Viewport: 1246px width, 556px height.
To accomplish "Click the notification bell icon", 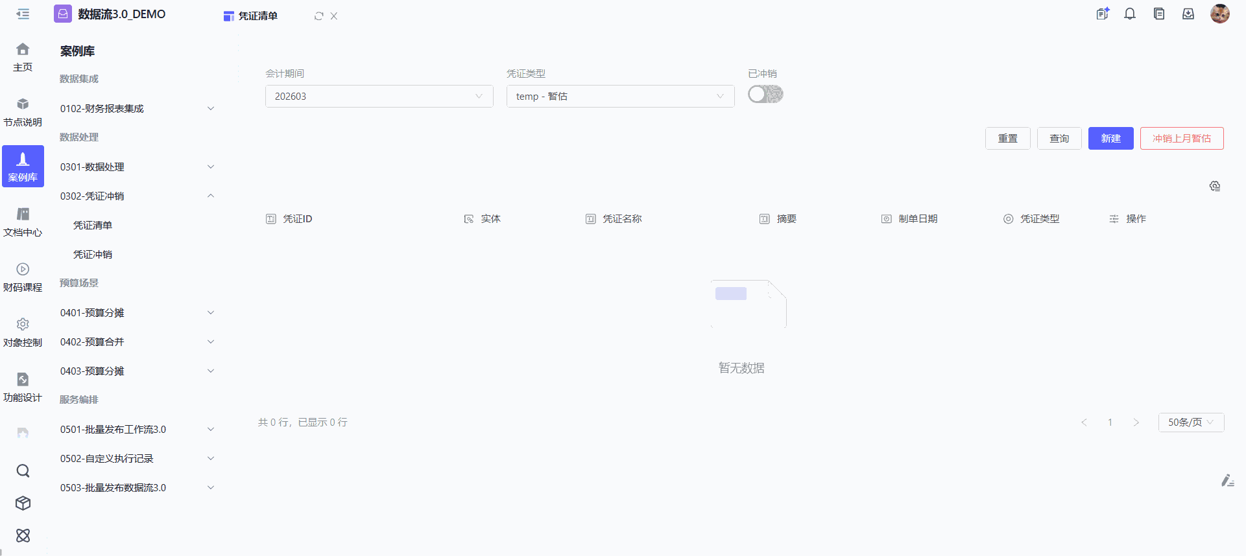I will coord(1130,14).
